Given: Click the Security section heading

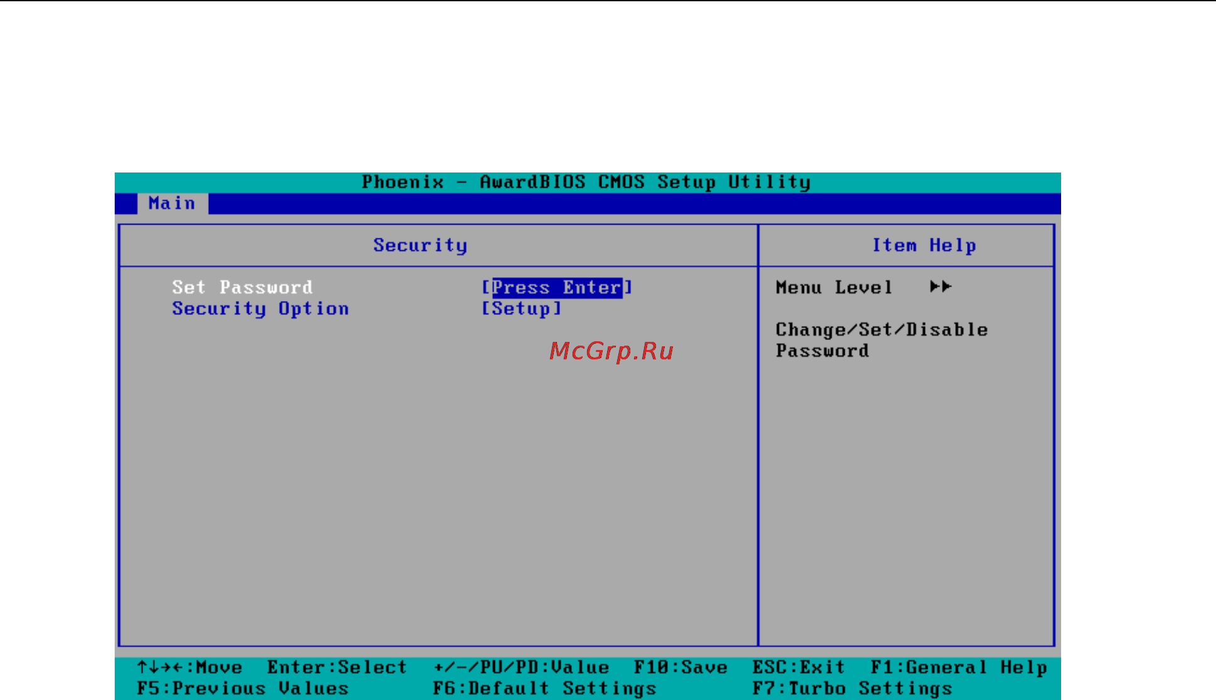Looking at the screenshot, I should coord(420,245).
